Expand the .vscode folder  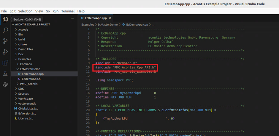(23, 29)
